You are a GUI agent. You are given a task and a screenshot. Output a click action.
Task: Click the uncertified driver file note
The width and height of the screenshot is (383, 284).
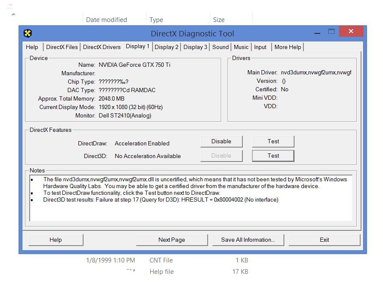pyautogui.click(x=195, y=183)
